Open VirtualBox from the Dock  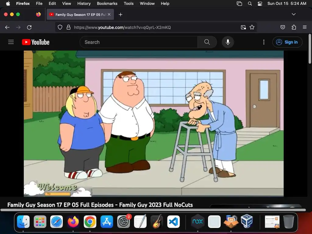point(247,221)
